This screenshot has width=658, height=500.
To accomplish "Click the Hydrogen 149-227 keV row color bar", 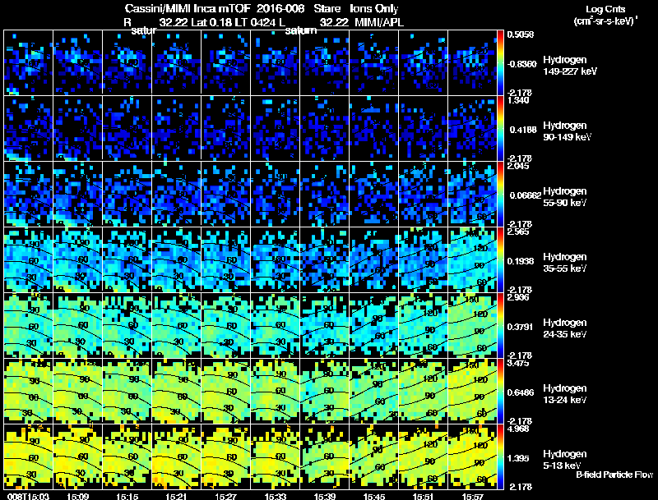I will point(500,63).
